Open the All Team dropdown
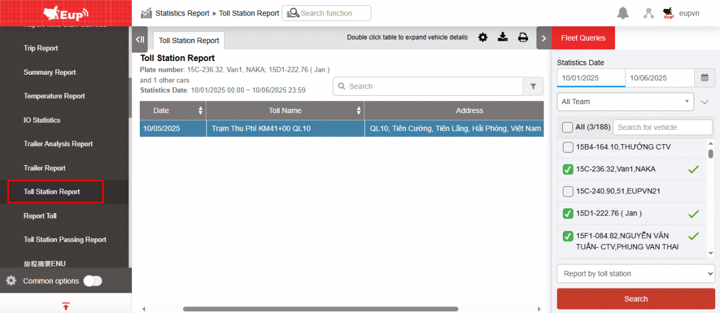 coord(625,102)
